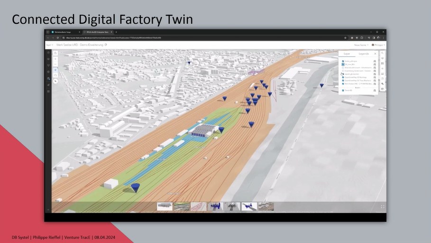Toggle the first layer checkbox in Layer list
The width and height of the screenshot is (431, 243).
point(343,61)
